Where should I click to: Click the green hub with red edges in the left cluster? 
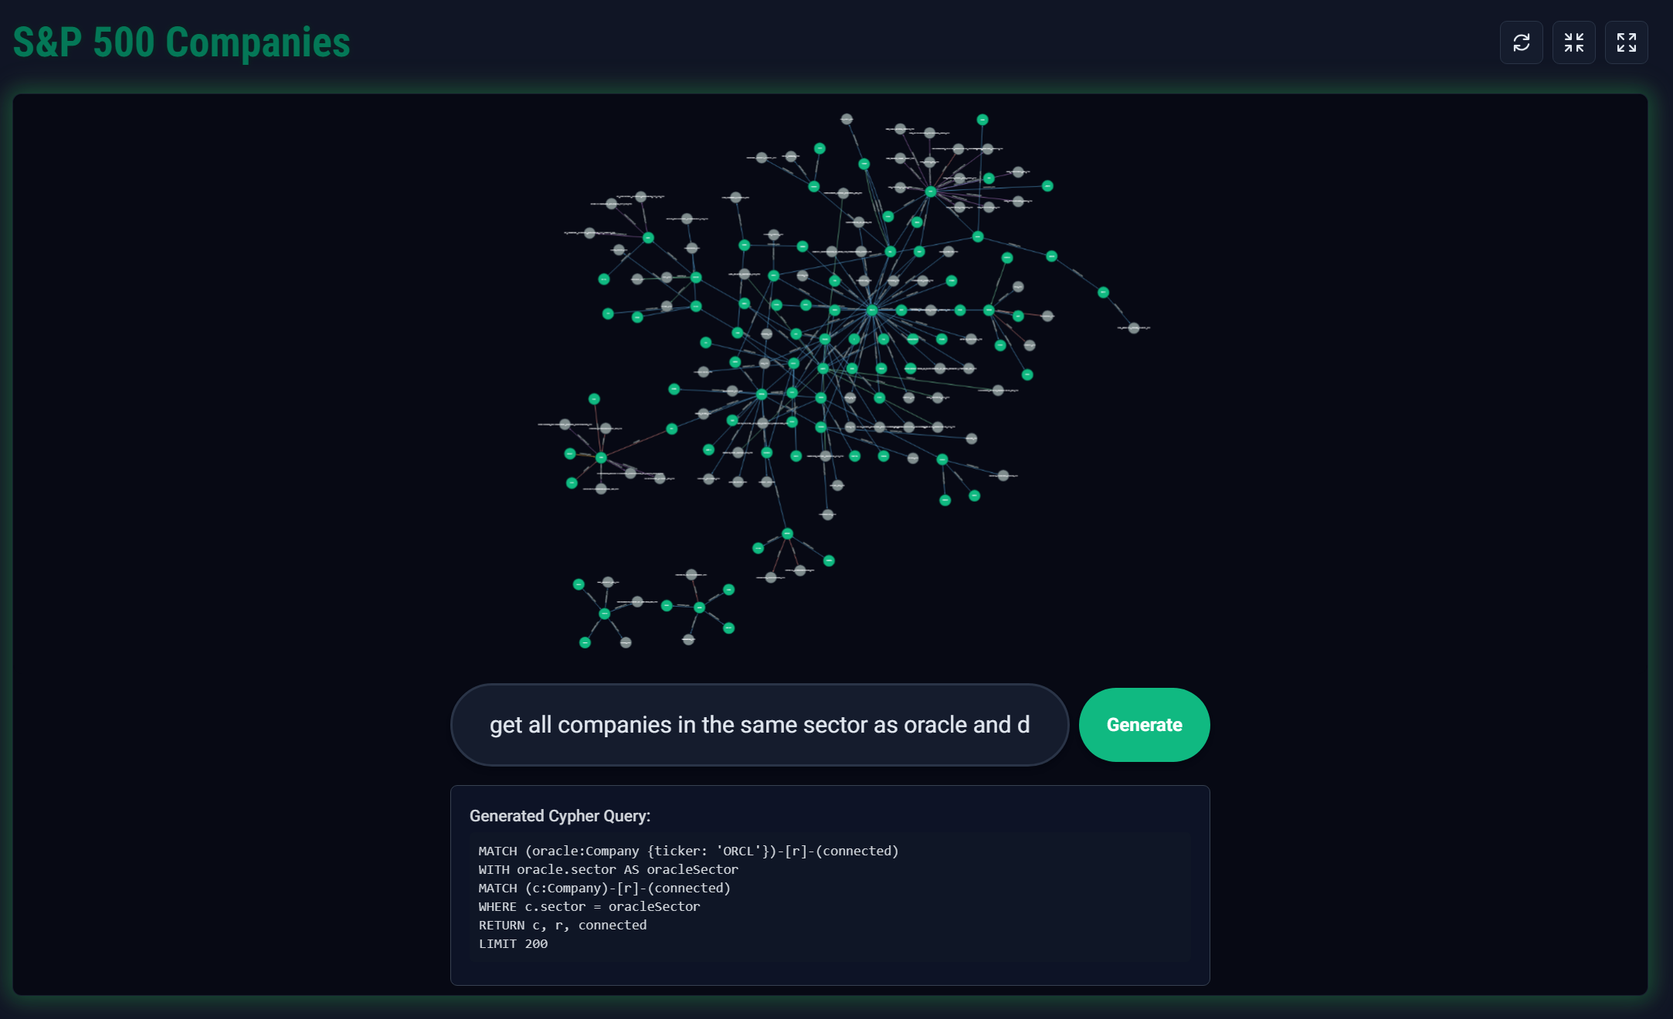[x=601, y=458]
